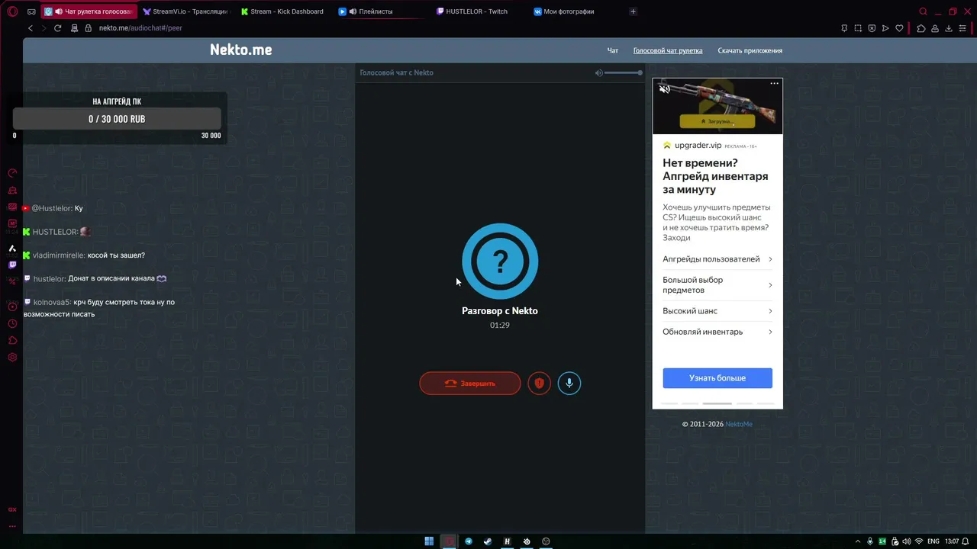Open a new browser tab
The height and width of the screenshot is (549, 977).
633,11
